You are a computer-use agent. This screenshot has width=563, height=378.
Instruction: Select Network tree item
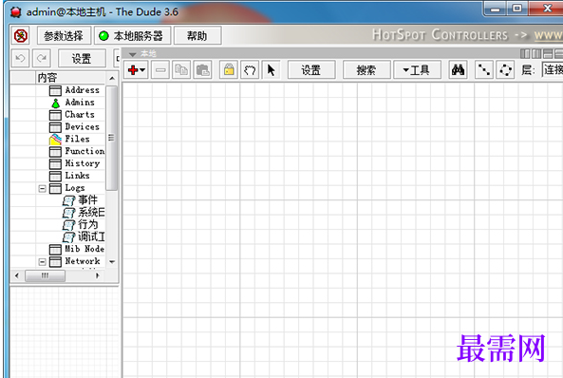click(x=83, y=261)
